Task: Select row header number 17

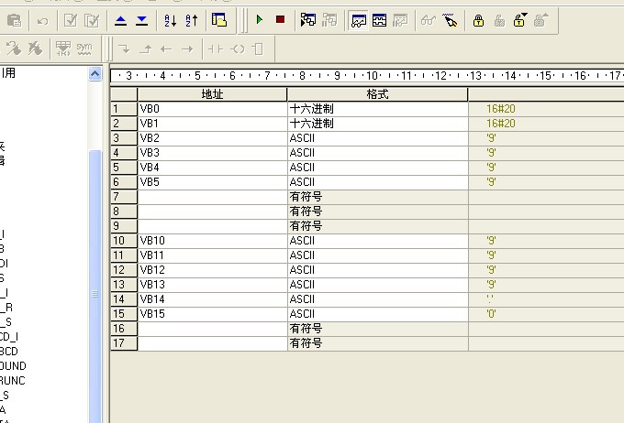Action: (124, 343)
